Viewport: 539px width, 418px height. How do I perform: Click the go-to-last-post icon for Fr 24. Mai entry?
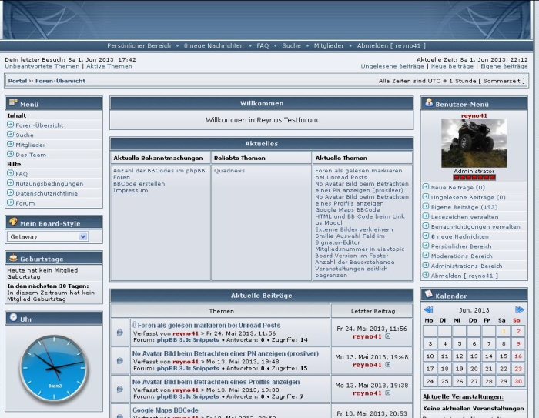388,336
